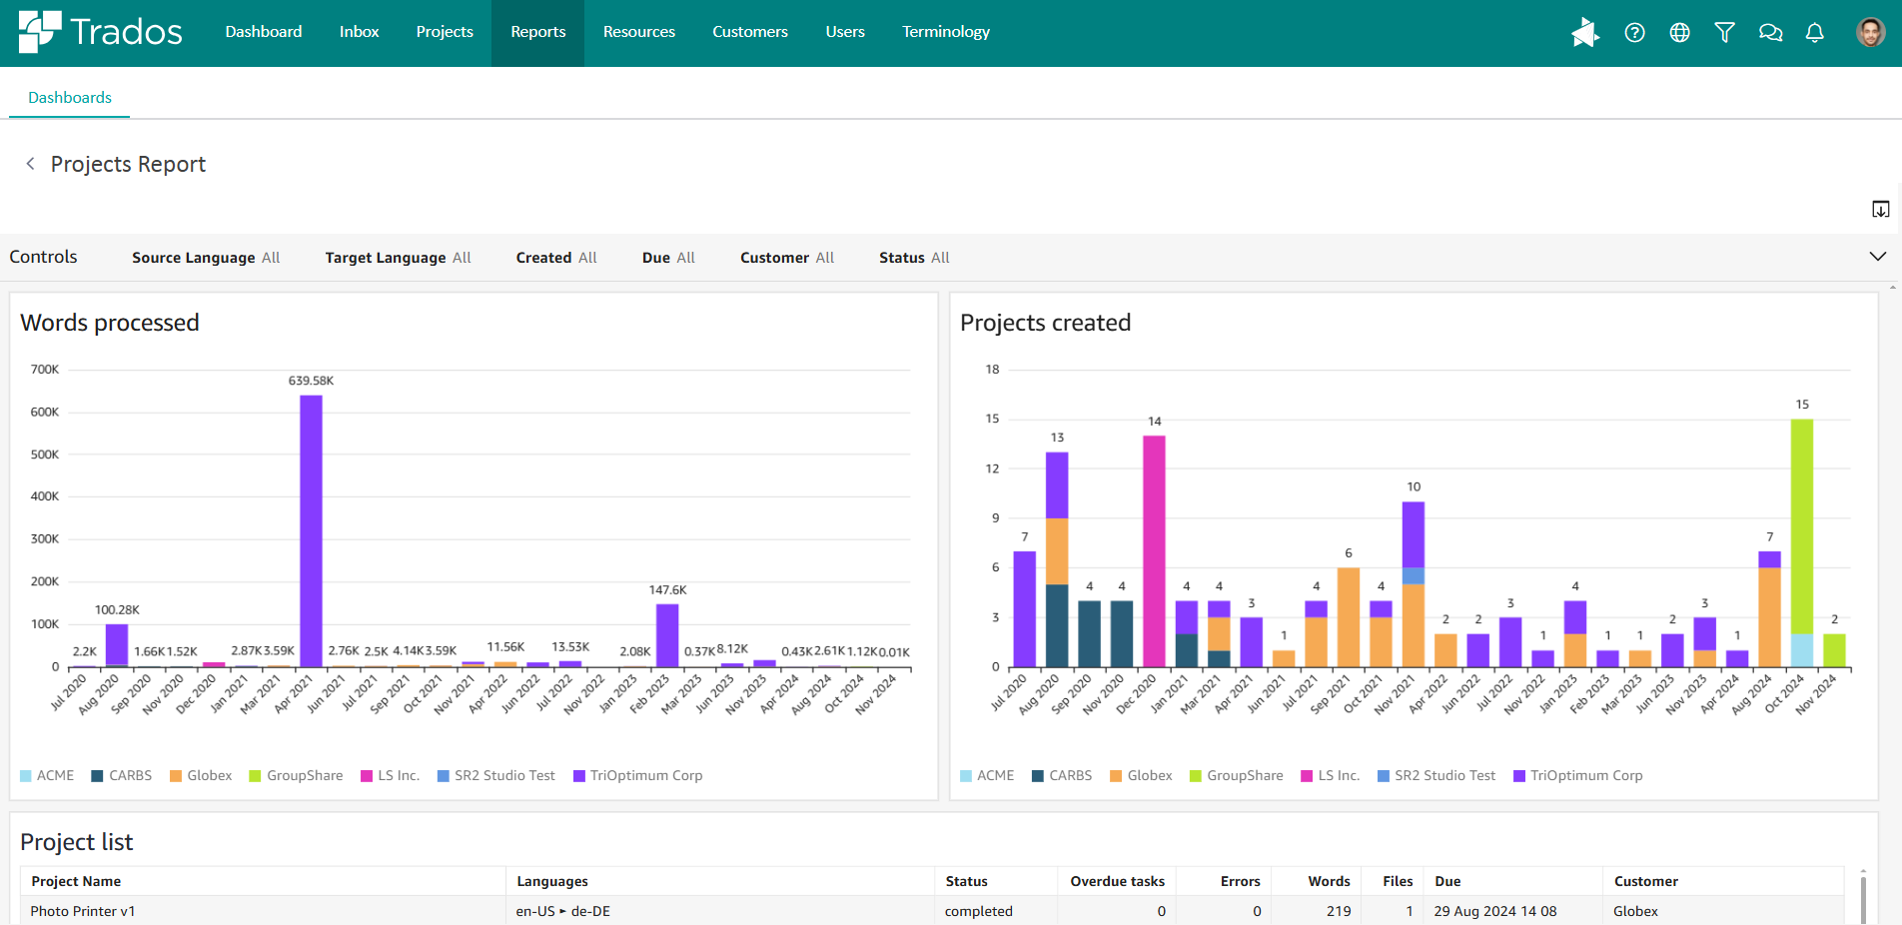The image size is (1902, 925).
Task: Click Globex legend swatch in Words processed
Action: click(x=176, y=776)
